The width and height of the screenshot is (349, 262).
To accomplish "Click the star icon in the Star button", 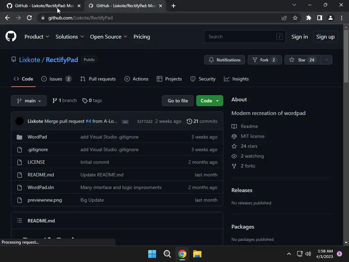I will (292, 60).
